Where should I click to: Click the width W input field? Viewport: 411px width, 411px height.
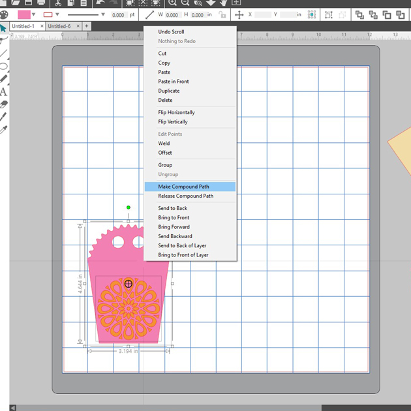pyautogui.click(x=172, y=14)
